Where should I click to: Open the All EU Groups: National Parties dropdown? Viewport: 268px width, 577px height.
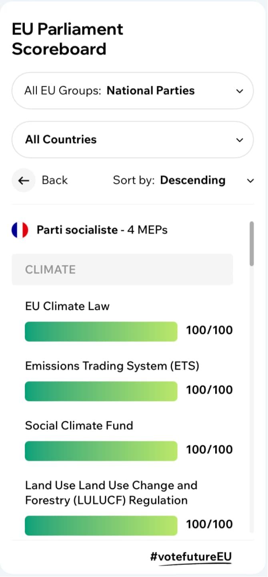pos(133,91)
